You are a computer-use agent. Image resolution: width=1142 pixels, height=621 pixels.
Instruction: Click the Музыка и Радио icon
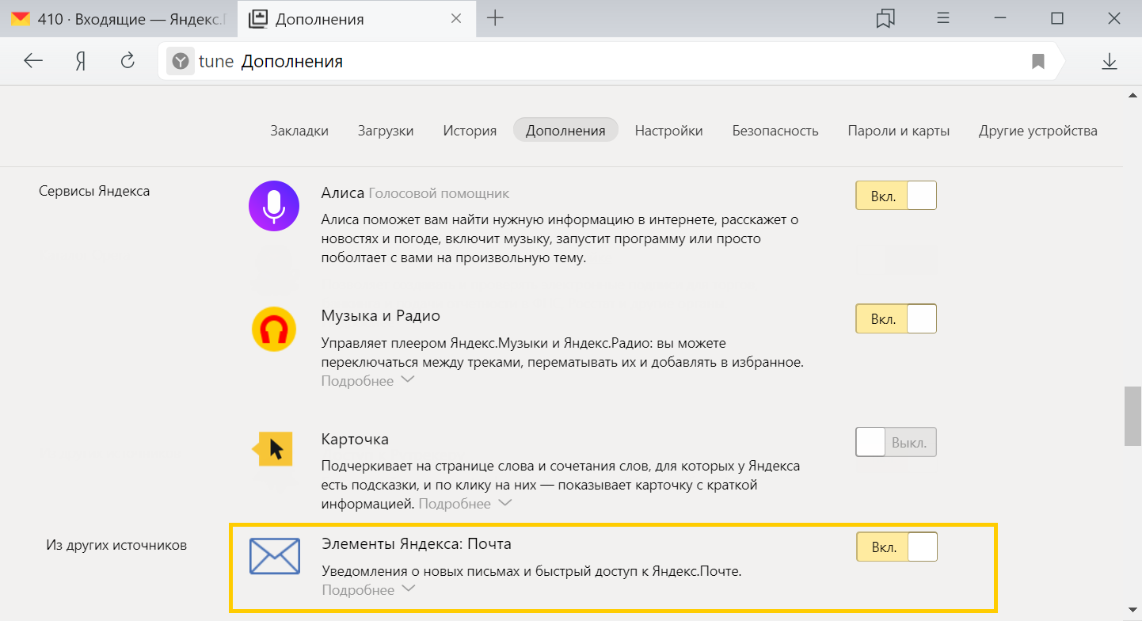click(x=274, y=330)
